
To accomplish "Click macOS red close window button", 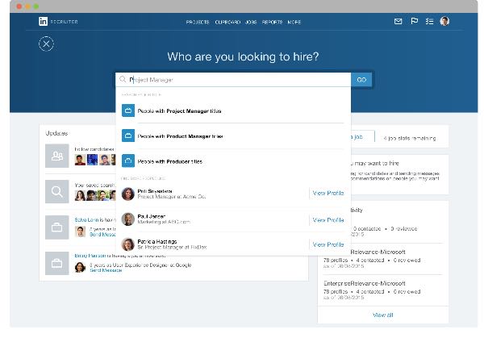I will [19, 6].
